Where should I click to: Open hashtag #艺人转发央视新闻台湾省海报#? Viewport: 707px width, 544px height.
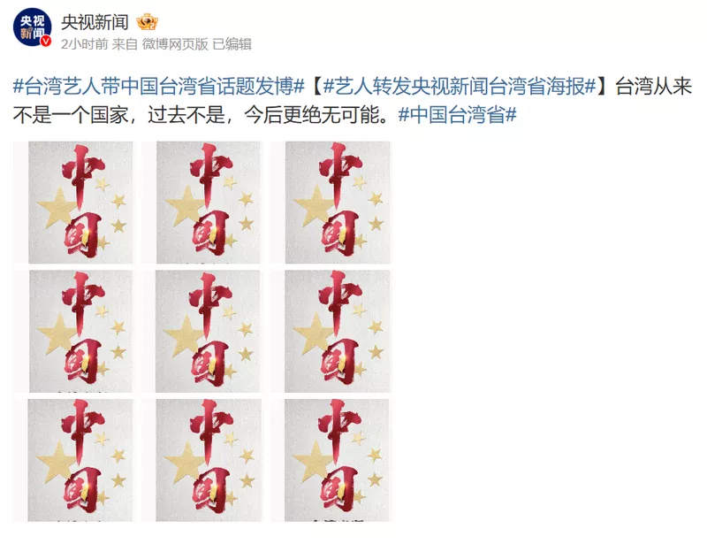pyautogui.click(x=460, y=86)
